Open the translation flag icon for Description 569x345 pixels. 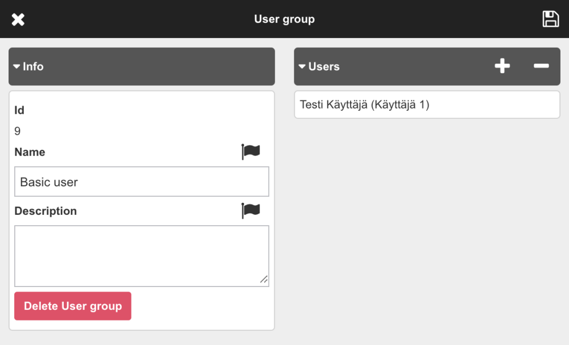(250, 210)
